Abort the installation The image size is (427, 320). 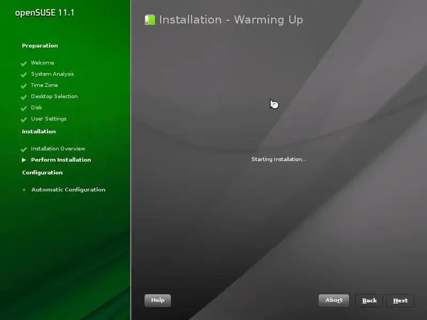tap(334, 300)
